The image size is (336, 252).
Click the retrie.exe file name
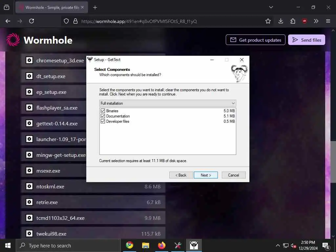pyautogui.click(x=47, y=202)
